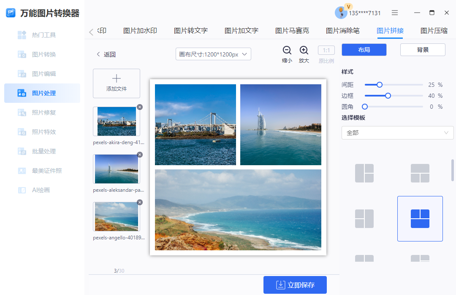Click the 立即保存 save button
The image size is (456, 295).
coord(295,285)
